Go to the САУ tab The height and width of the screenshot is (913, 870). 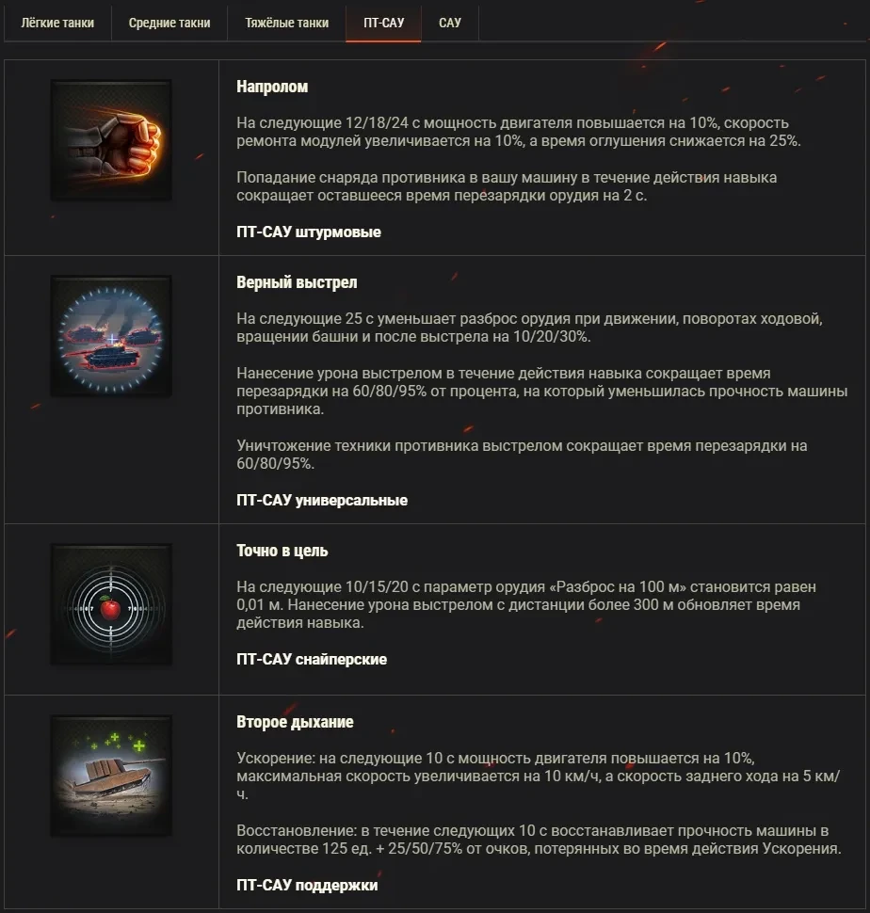point(449,23)
